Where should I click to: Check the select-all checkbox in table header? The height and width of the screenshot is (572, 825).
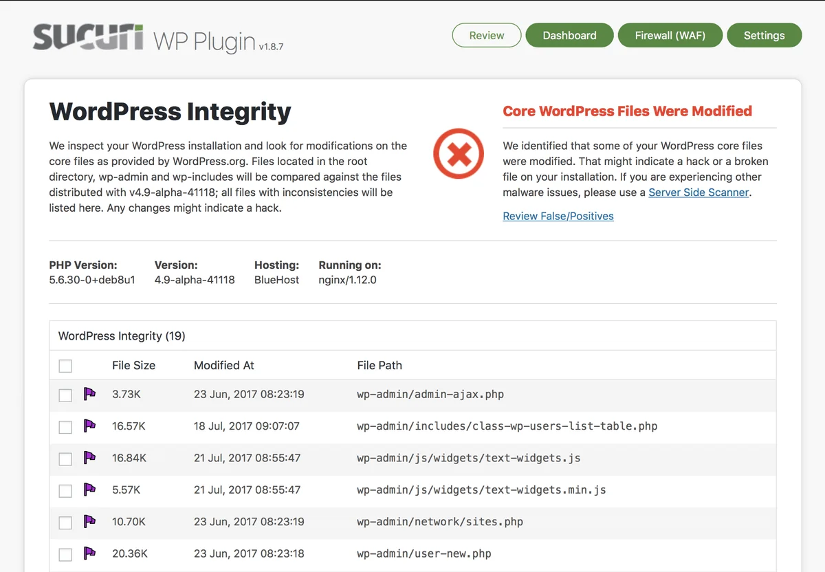65,366
